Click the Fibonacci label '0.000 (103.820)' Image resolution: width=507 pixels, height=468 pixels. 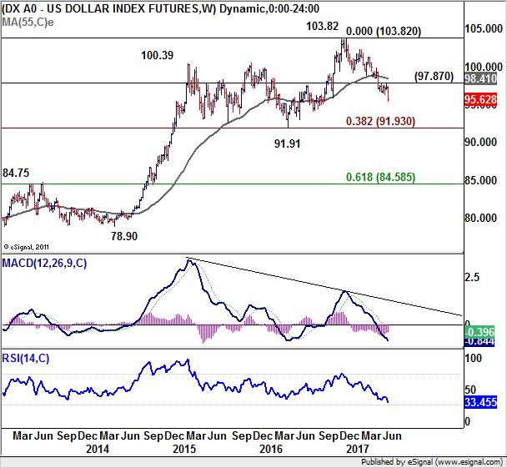point(384,32)
